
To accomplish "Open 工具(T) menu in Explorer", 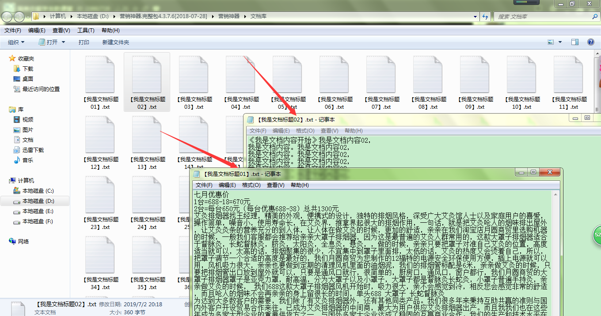I will click(x=85, y=30).
